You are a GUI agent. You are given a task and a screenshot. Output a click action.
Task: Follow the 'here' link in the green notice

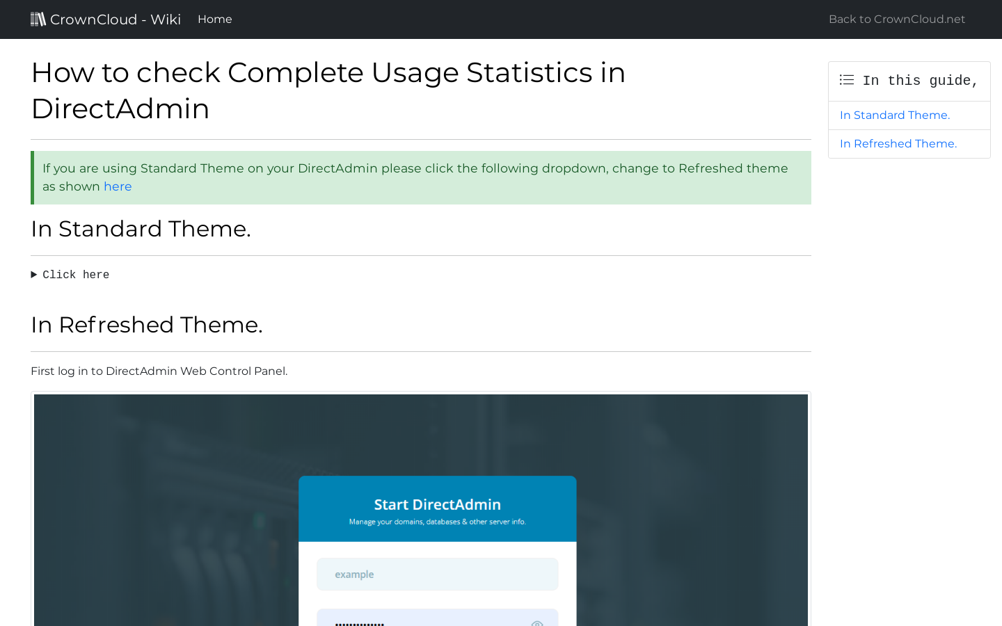click(118, 186)
